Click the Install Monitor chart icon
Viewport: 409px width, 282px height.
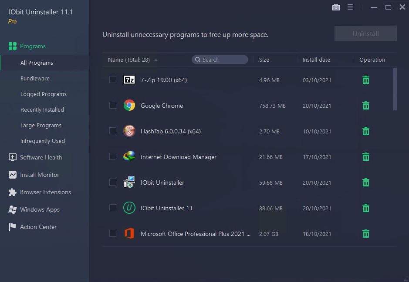pyautogui.click(x=13, y=175)
